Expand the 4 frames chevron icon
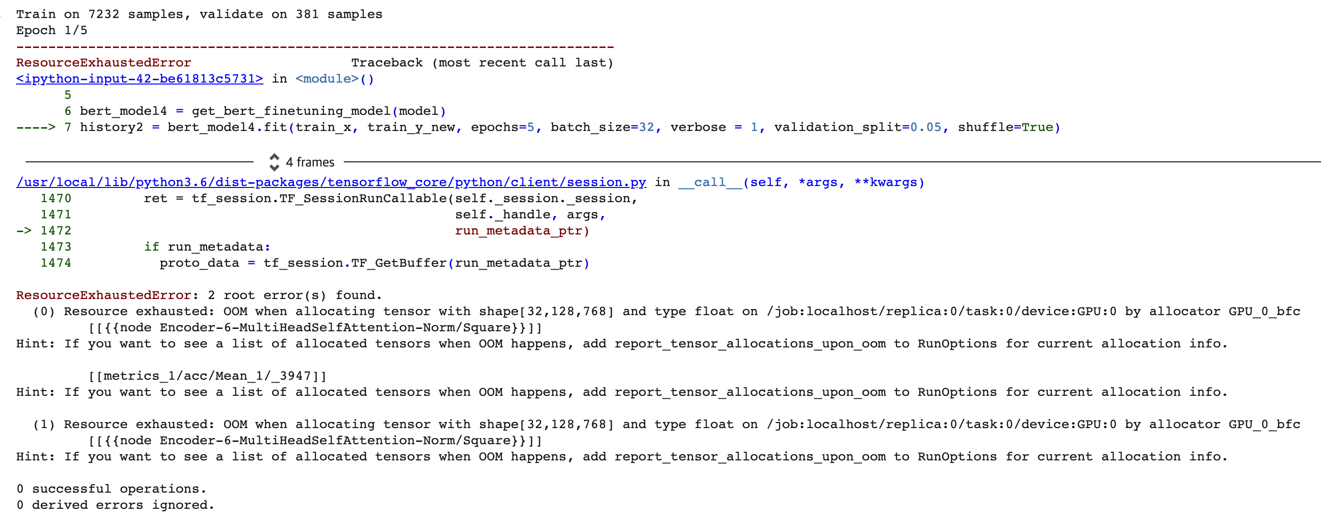This screenshot has height=524, width=1321. [x=274, y=162]
